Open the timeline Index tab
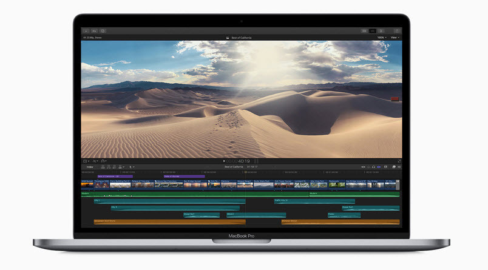488x270 pixels. pyautogui.click(x=90, y=166)
